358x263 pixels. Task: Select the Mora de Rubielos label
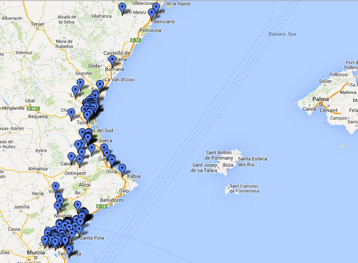pyautogui.click(x=65, y=44)
